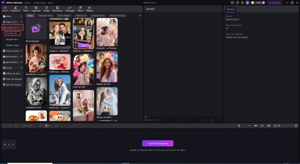Toggle track visibility eye on timeline track header
Viewport: 300px width, 164px height.
tap(9, 144)
